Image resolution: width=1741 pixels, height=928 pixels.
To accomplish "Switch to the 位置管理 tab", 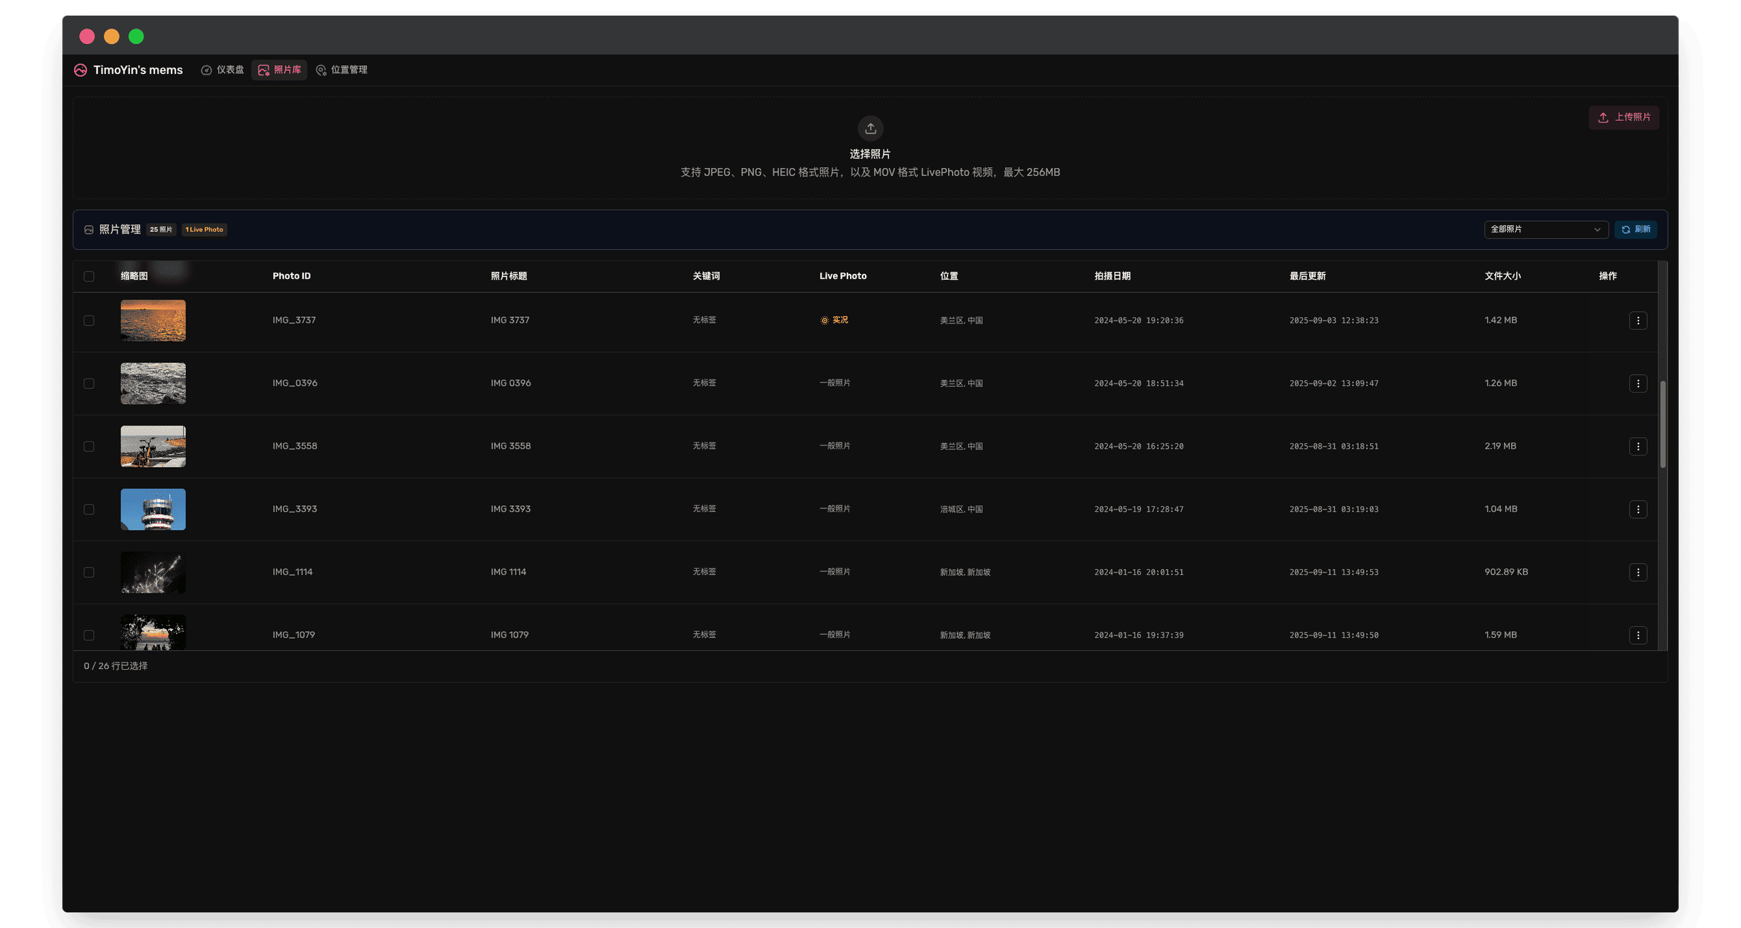I will pyautogui.click(x=342, y=70).
